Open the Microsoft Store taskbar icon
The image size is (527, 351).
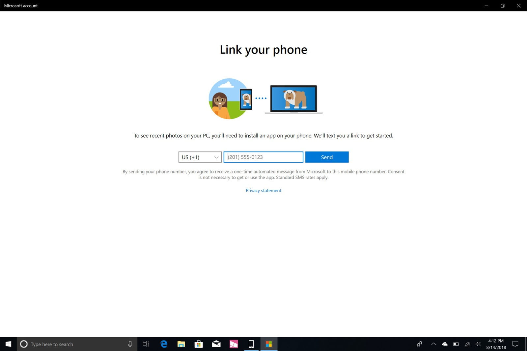199,344
